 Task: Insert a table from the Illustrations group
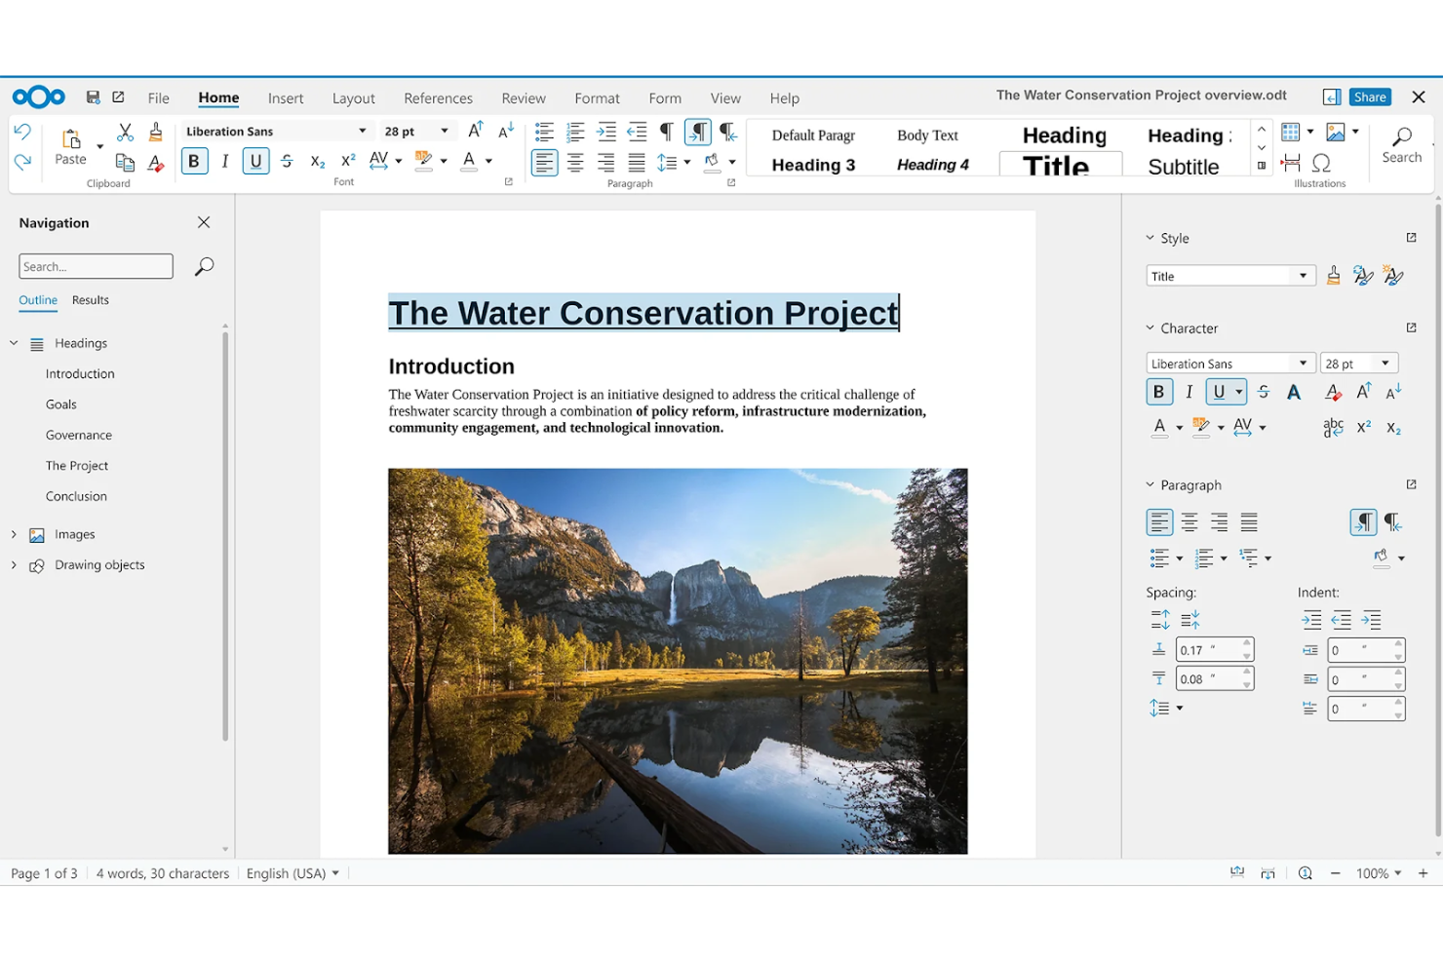tap(1290, 131)
